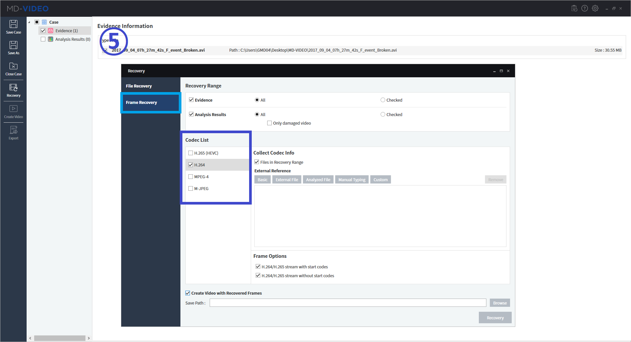Uncheck Files in Recovery Range

[x=257, y=162]
